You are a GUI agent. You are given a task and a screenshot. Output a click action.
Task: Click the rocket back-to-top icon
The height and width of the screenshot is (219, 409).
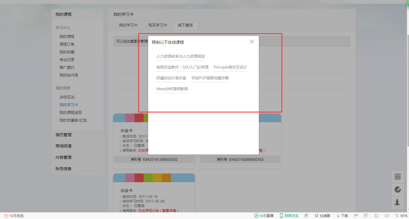[398, 202]
